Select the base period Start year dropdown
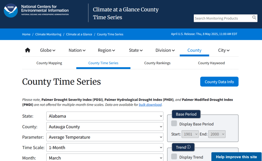262x161 pixels. [190, 134]
